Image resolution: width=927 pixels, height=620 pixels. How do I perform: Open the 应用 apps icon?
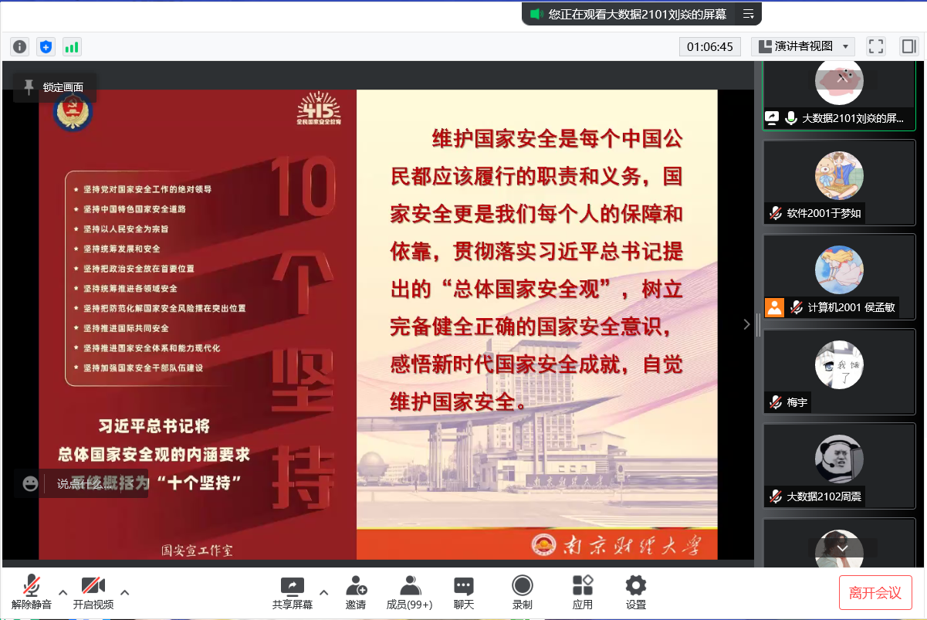(583, 592)
